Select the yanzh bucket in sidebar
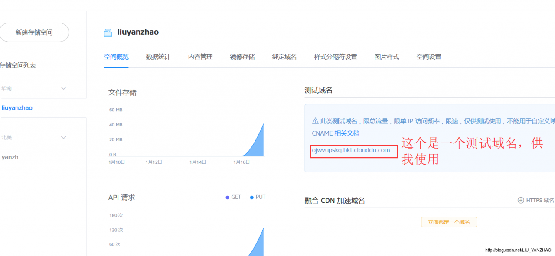The width and height of the screenshot is (555, 256). pos(10,157)
